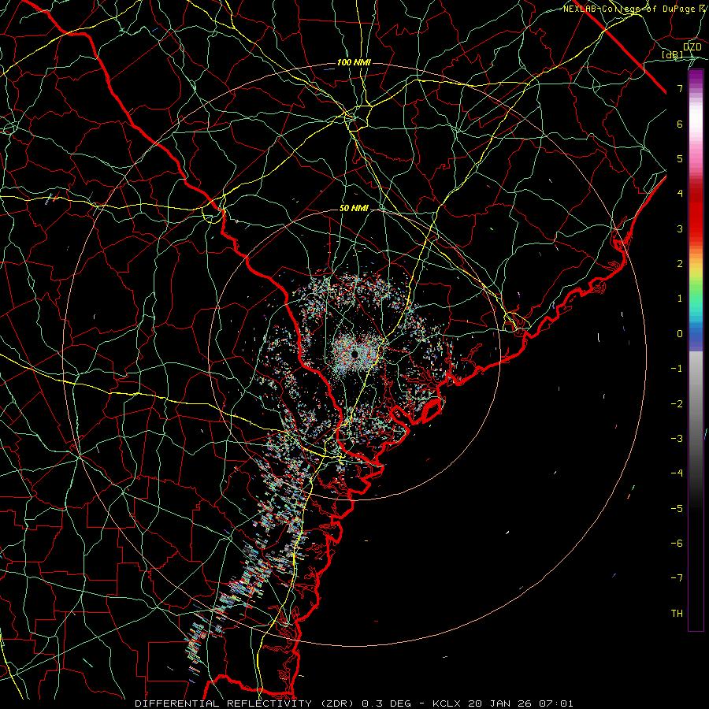
Task: Click the DZD legend title
Action: pyautogui.click(x=692, y=47)
